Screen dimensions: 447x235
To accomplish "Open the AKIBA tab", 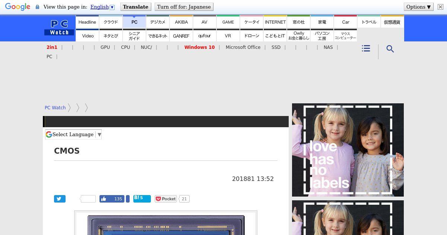I will (181, 22).
